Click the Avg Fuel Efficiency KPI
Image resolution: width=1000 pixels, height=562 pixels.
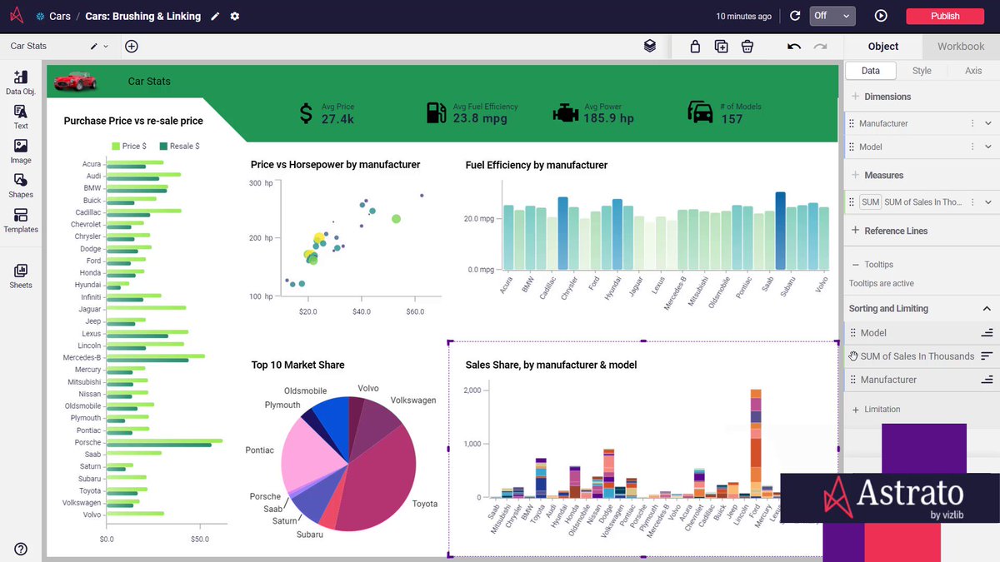[x=472, y=112]
